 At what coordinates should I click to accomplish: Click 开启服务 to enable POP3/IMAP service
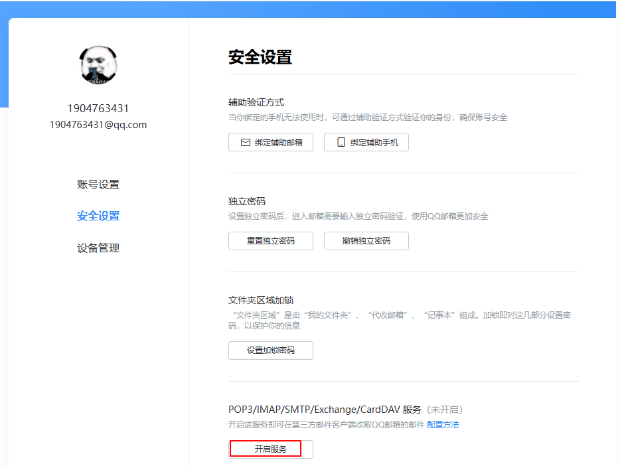click(270, 449)
